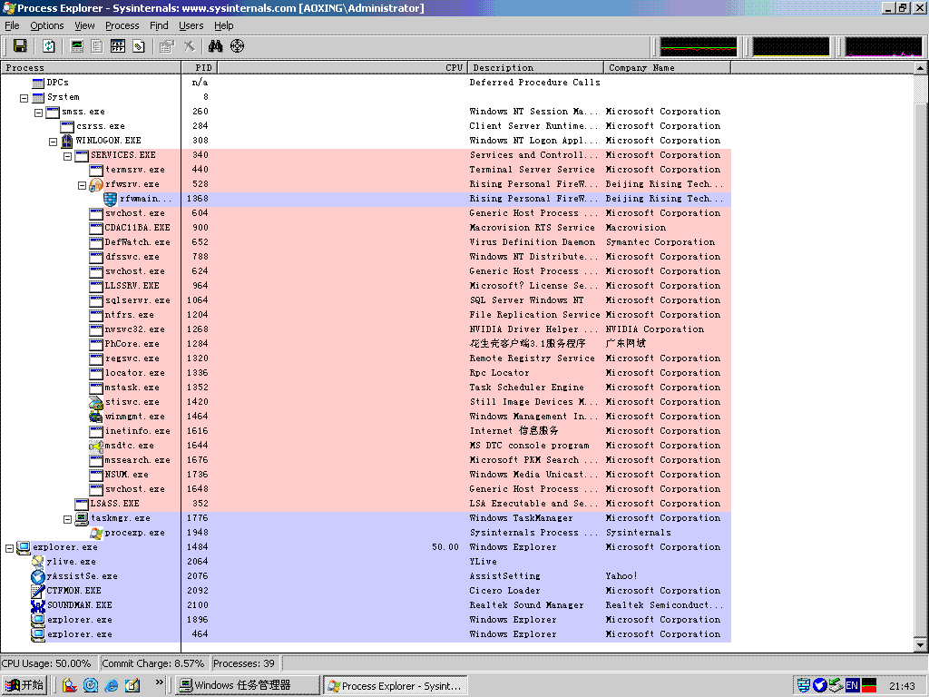Open the File menu

(12, 25)
